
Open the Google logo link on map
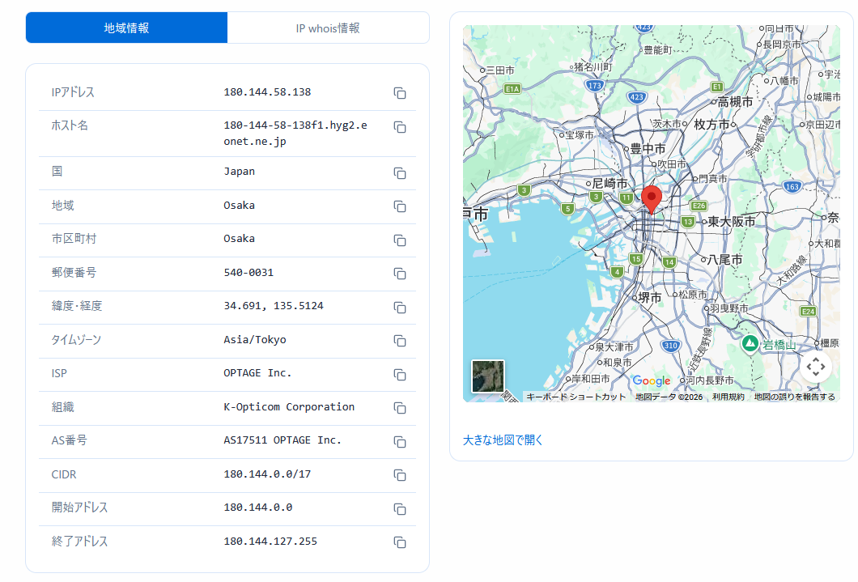click(651, 380)
